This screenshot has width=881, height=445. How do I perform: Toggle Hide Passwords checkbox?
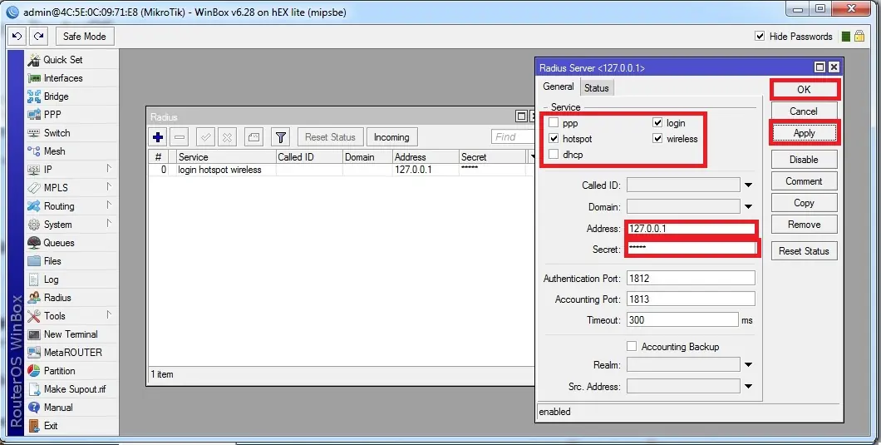click(760, 36)
